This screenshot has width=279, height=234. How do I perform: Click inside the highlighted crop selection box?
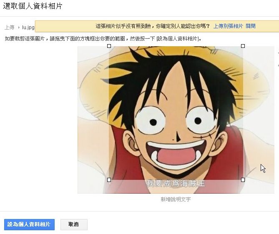[176, 113]
